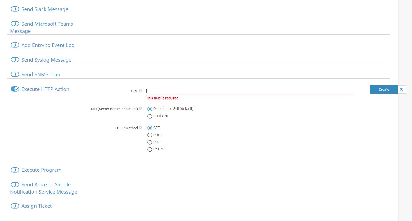412x221 pixels.
Task: Enable Amazon Simple Notification Service toggle
Action: [x=15, y=184]
